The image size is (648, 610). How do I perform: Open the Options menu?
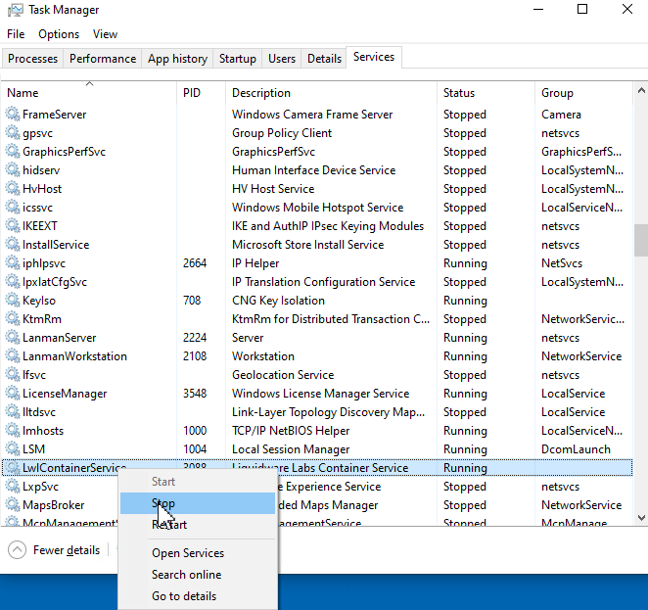(59, 34)
